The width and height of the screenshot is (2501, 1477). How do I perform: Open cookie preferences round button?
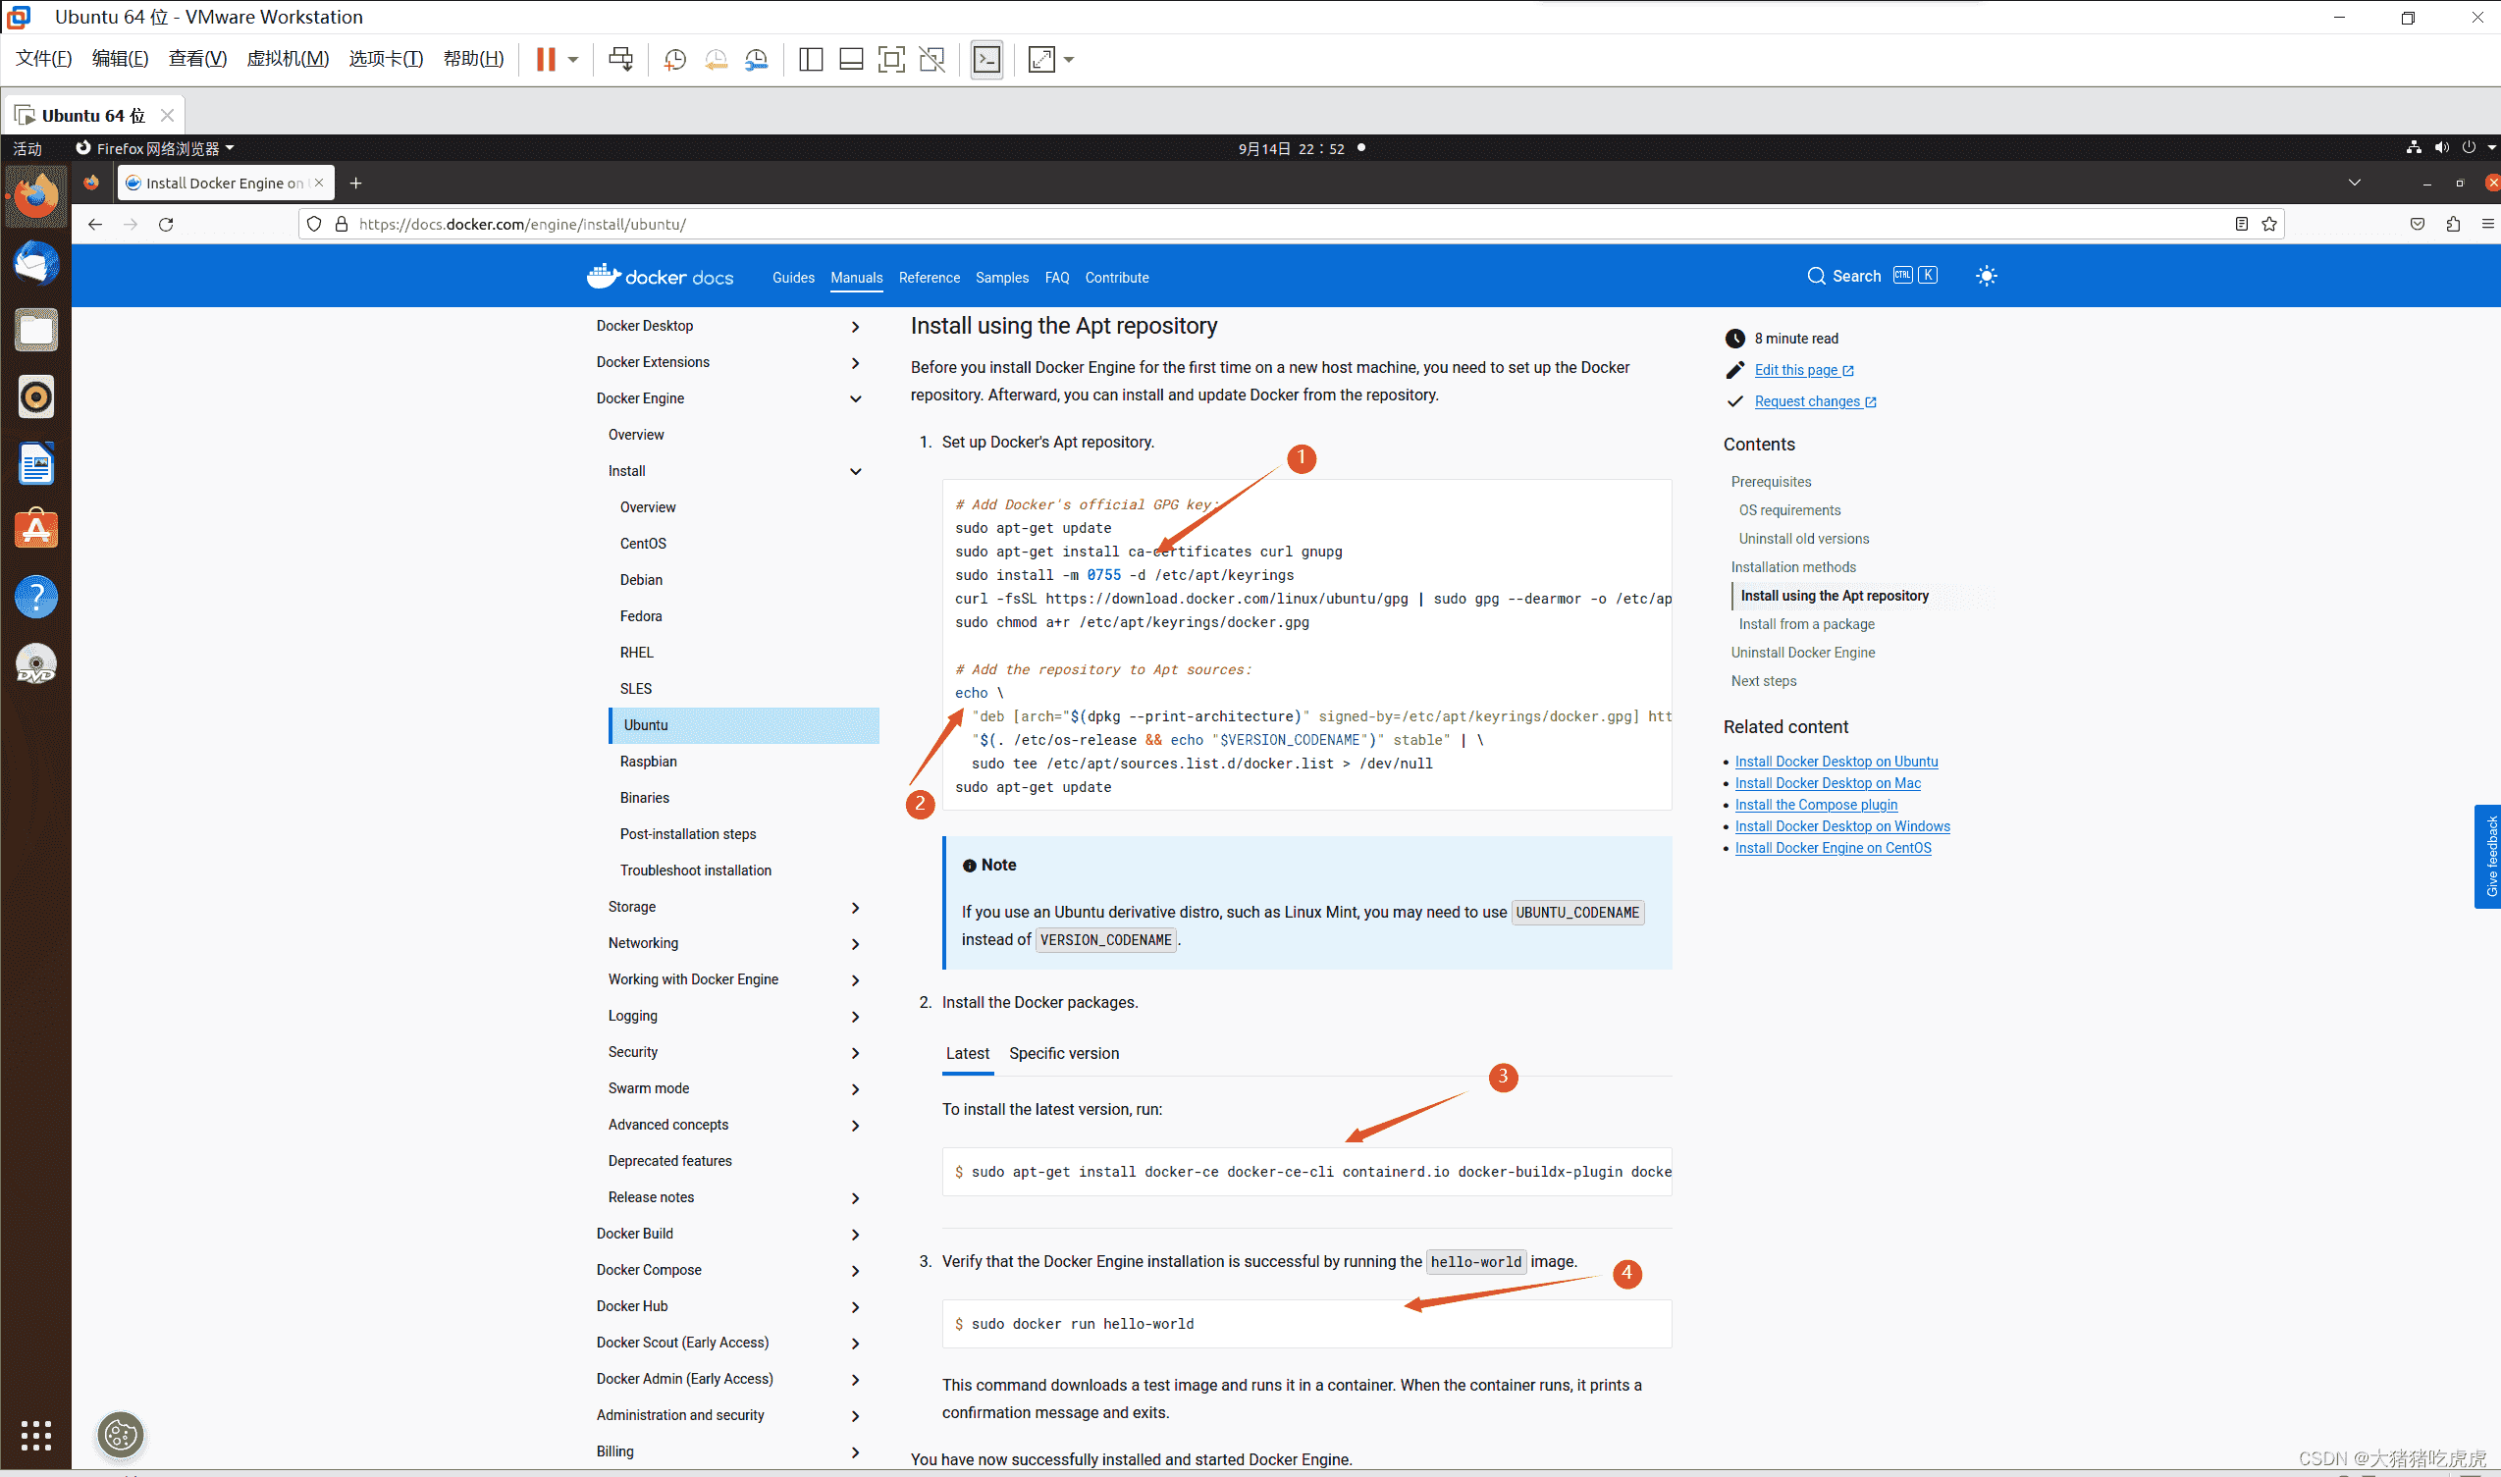click(x=121, y=1434)
